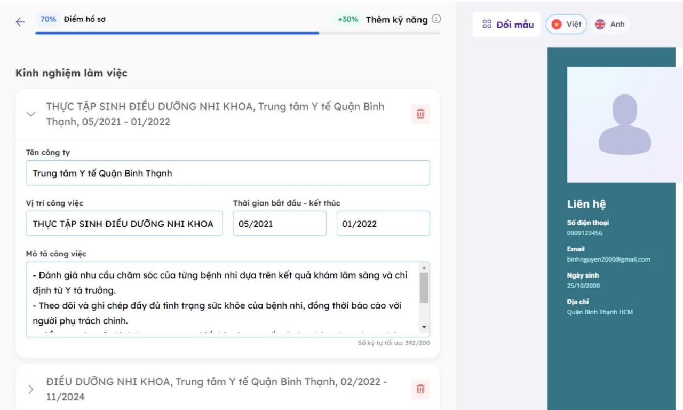This screenshot has width=683, height=410.
Task: Click the profile score progress bar
Action: tap(238, 33)
